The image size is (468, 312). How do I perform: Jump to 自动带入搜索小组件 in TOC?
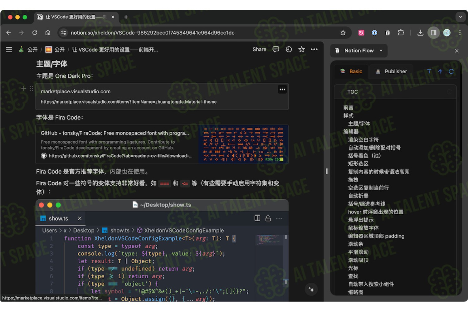point(371,284)
